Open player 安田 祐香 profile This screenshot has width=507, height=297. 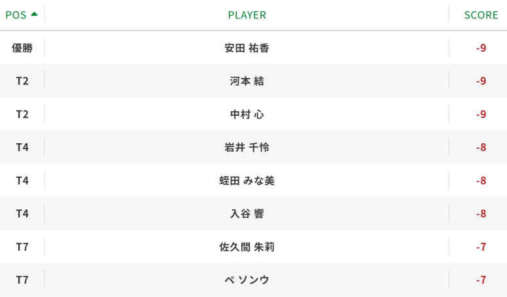point(247,48)
